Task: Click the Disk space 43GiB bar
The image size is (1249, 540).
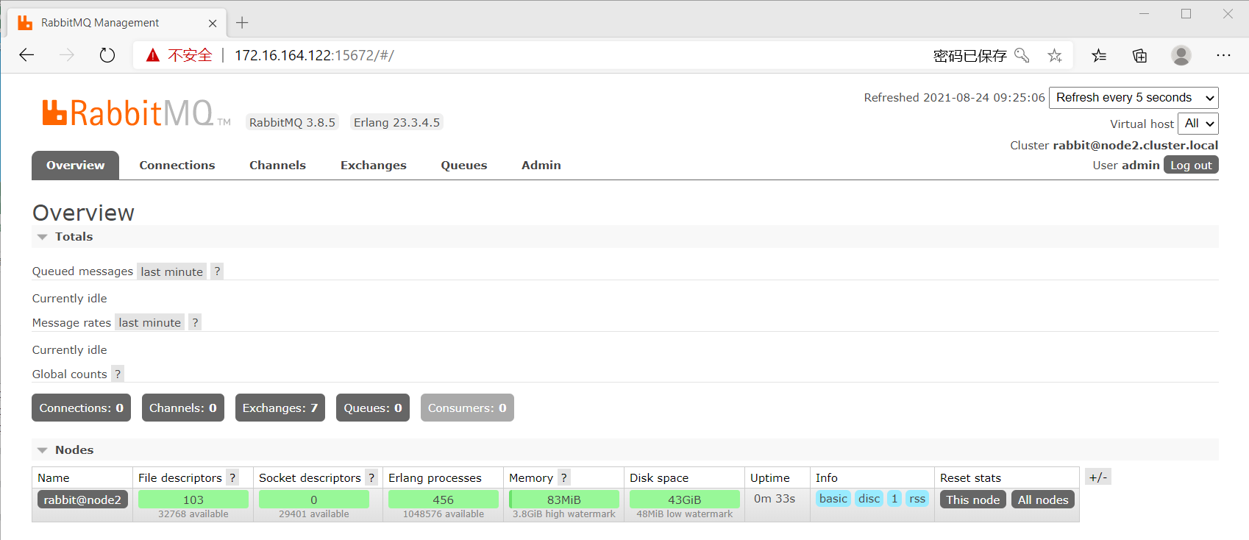Action: tap(685, 500)
